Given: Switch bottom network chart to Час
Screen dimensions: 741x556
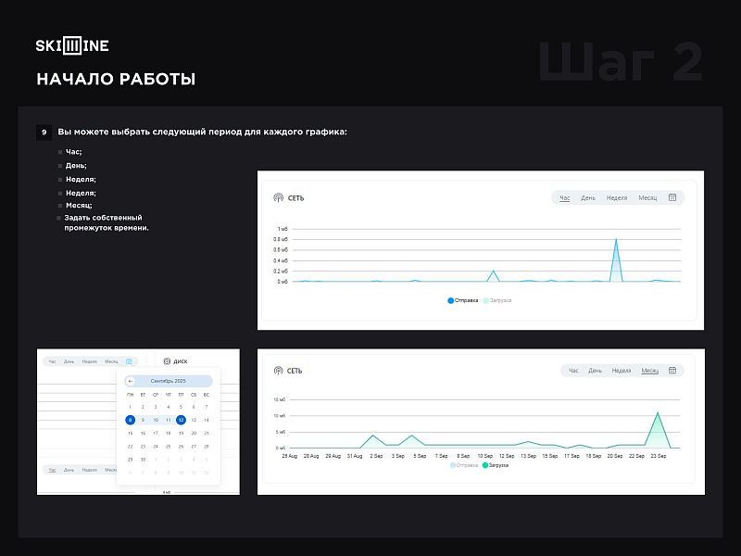Looking at the screenshot, I should (x=573, y=371).
